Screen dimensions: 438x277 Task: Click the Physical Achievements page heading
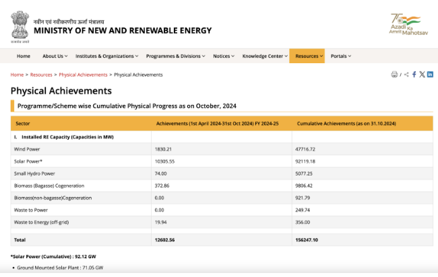pos(61,91)
